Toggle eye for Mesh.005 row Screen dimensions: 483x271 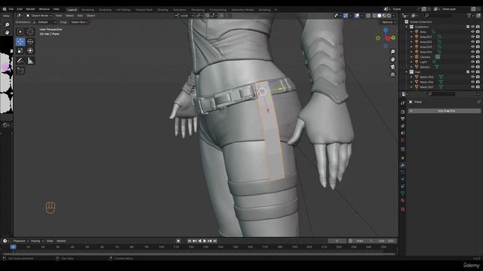(x=472, y=77)
